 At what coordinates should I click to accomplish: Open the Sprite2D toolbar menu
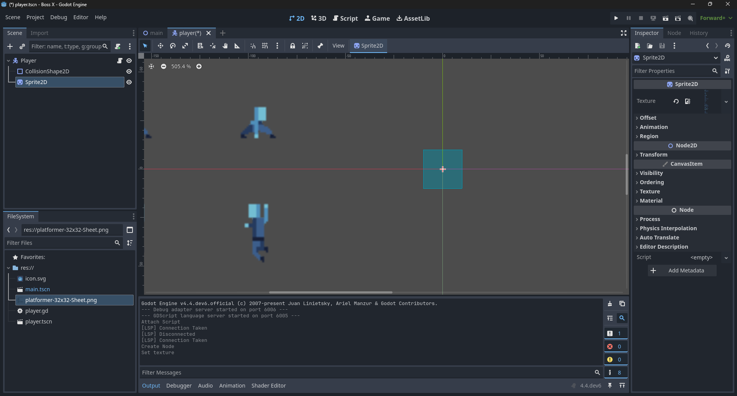368,46
